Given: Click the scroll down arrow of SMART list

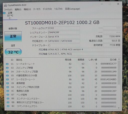Looking at the screenshot, I should coord(119,108).
